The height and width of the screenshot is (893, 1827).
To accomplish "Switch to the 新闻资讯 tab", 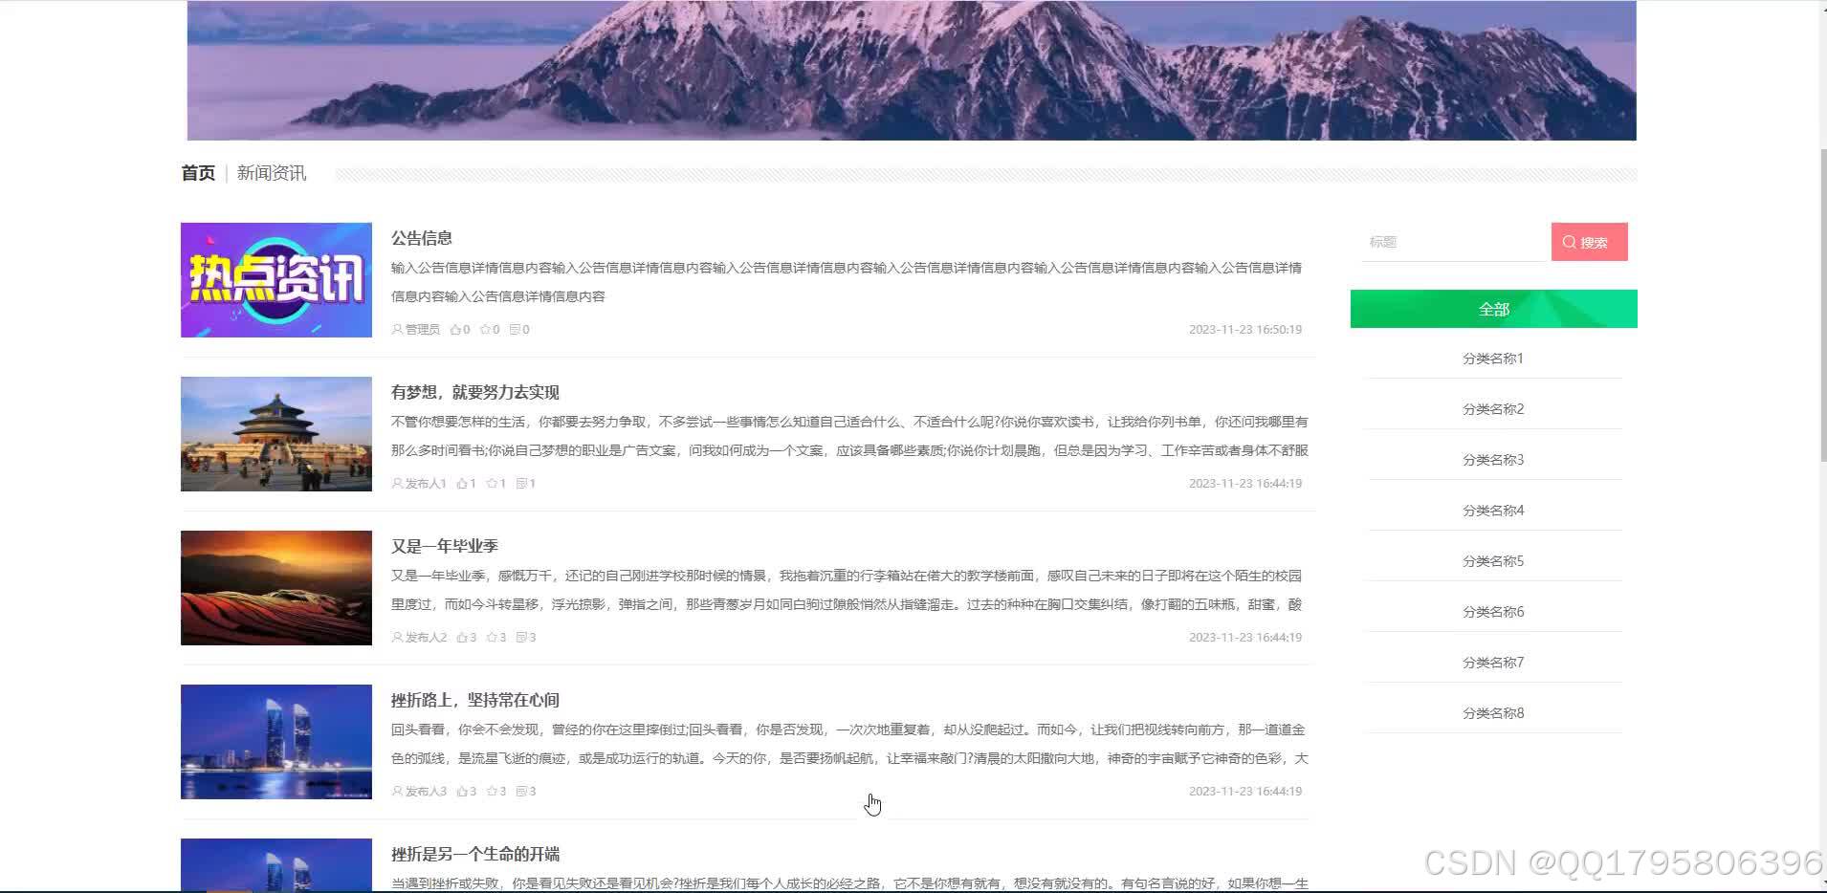I will (x=271, y=172).
